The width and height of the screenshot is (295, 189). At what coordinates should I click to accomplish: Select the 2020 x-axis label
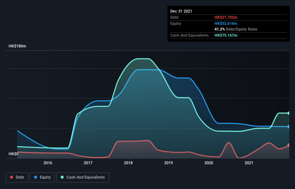[x=209, y=163]
